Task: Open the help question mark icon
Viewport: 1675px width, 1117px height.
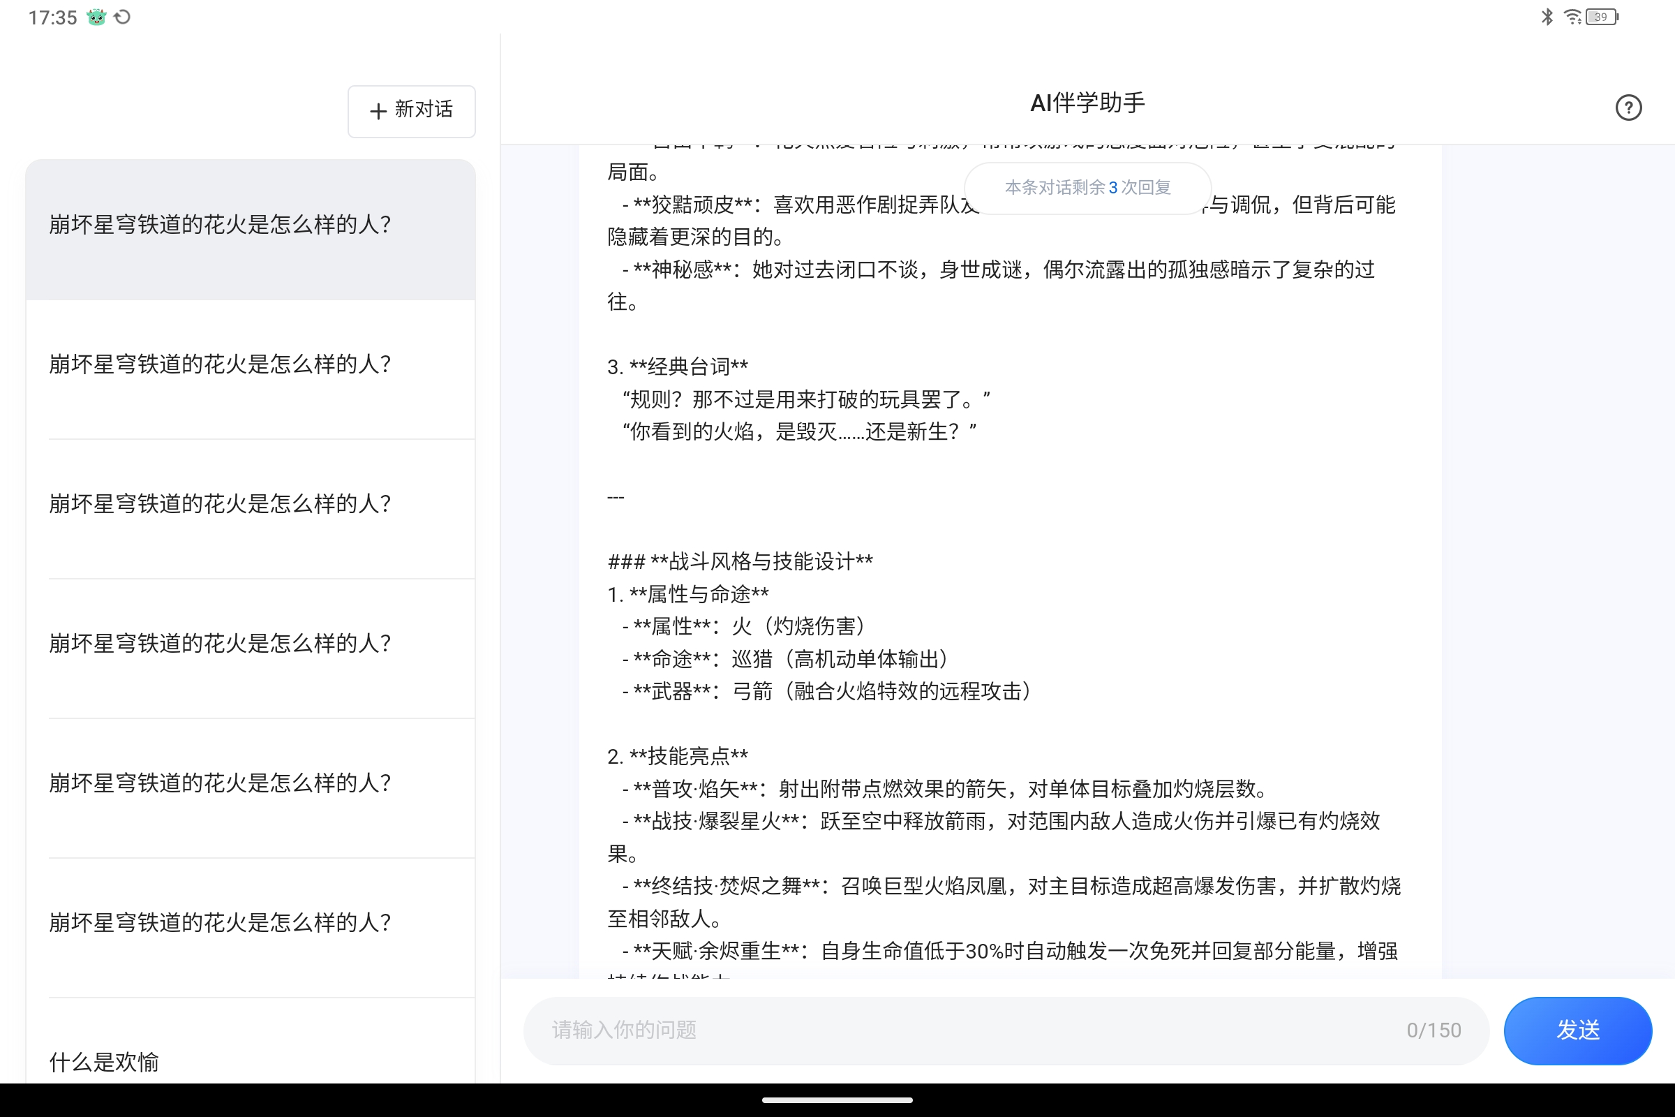Action: (1628, 108)
